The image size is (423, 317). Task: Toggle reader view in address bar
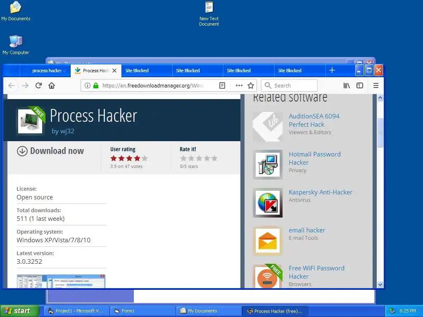pyautogui.click(x=222, y=85)
